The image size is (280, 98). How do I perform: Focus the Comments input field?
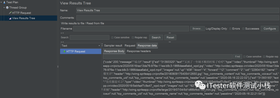(177, 18)
